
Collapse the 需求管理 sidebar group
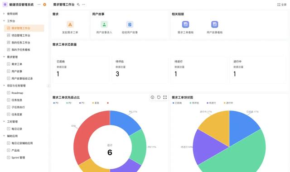coord(4,57)
